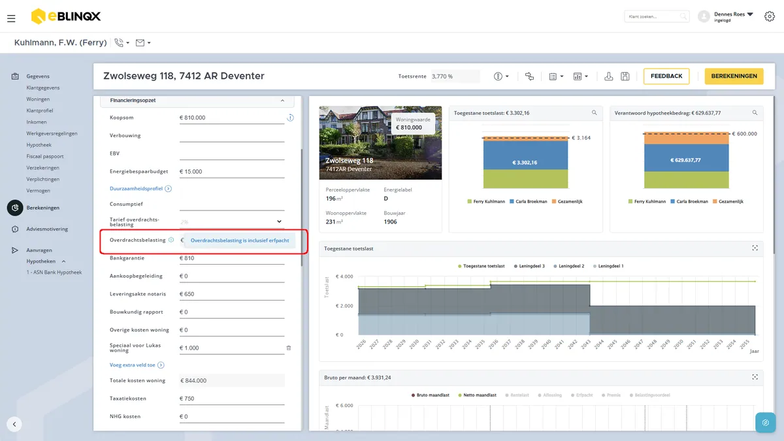This screenshot has width=784, height=441.
Task: Open the Dennes Roes user menu
Action: [x=734, y=16]
